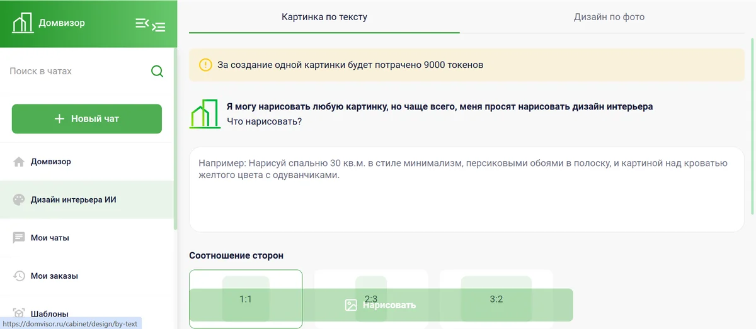This screenshot has height=329, width=756.
Task: Click the Шаблоны cube icon in sidebar
Action: 19,313
